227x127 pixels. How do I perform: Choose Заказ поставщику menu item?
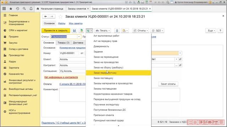tap(118, 78)
